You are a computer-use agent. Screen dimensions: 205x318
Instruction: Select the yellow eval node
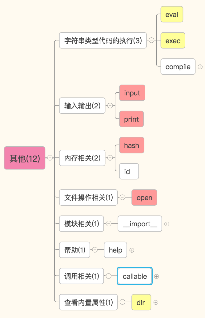[172, 14]
